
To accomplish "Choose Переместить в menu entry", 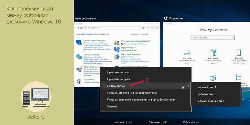I will coord(145,86).
